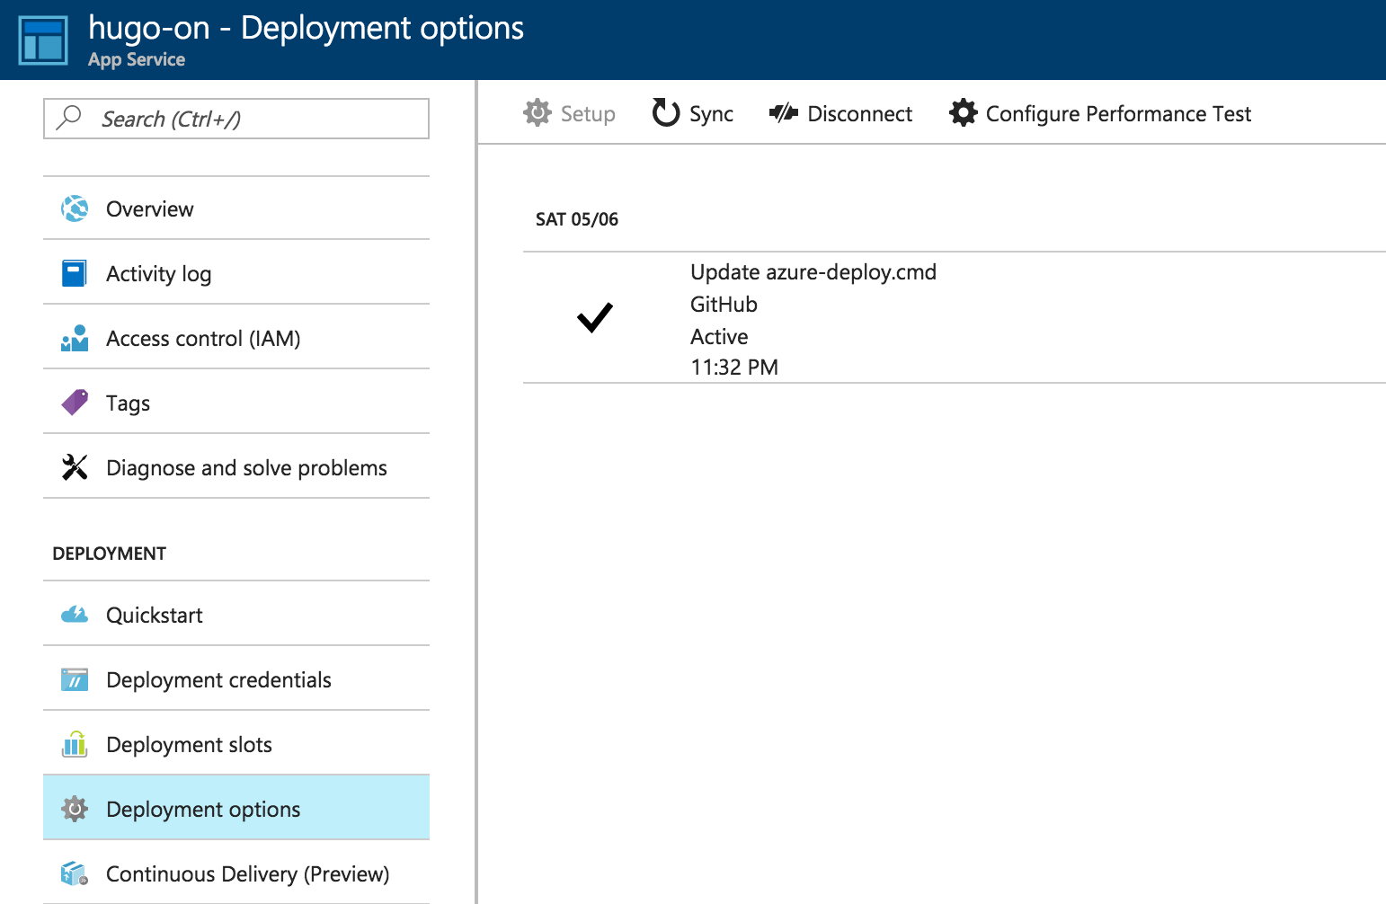Click the App Service icon in header

click(x=43, y=40)
